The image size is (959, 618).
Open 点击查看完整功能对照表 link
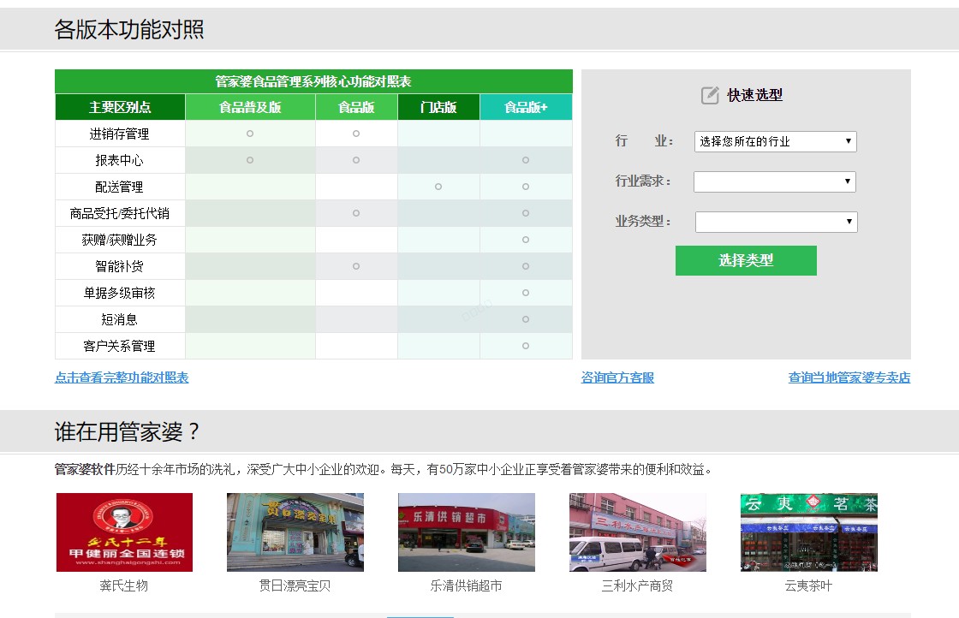click(x=122, y=377)
